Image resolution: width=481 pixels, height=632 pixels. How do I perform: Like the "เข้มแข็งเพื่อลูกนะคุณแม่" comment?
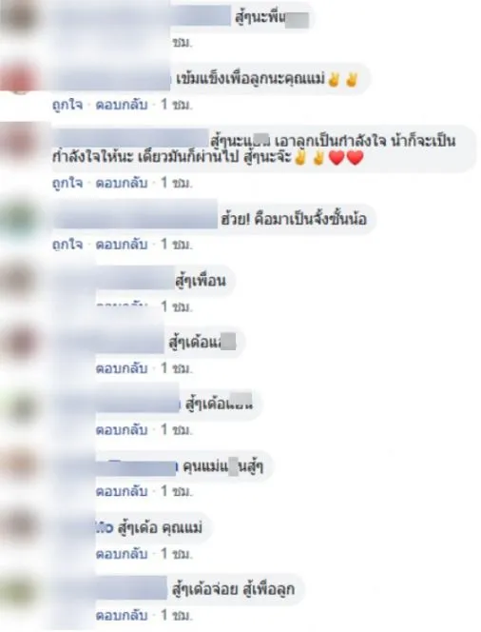[x=67, y=105]
